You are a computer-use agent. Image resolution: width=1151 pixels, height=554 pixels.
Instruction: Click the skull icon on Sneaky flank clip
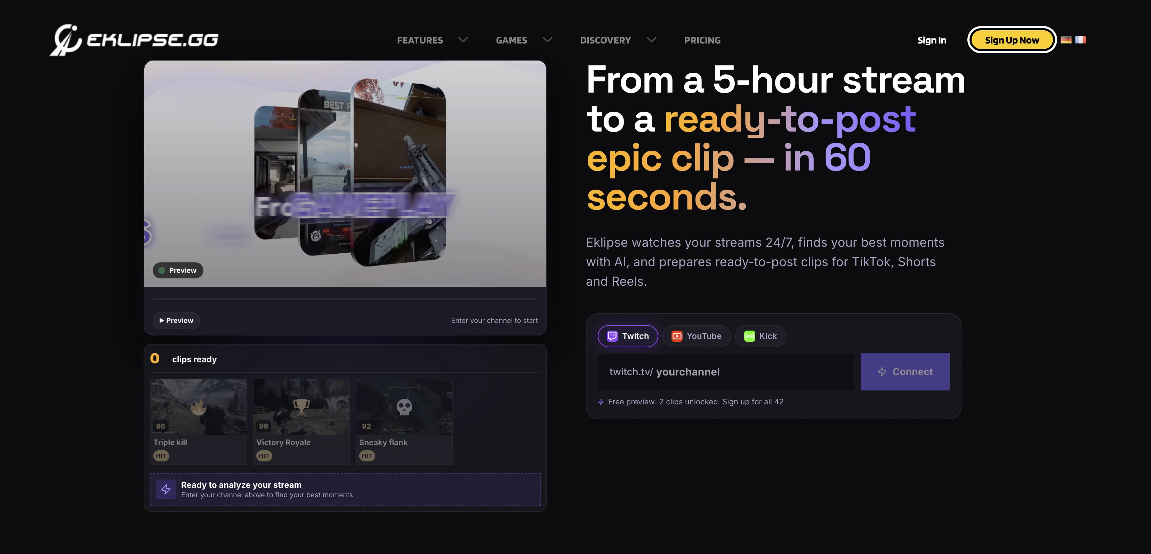pyautogui.click(x=404, y=407)
